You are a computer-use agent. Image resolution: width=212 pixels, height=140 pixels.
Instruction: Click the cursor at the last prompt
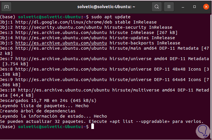click(x=92, y=127)
